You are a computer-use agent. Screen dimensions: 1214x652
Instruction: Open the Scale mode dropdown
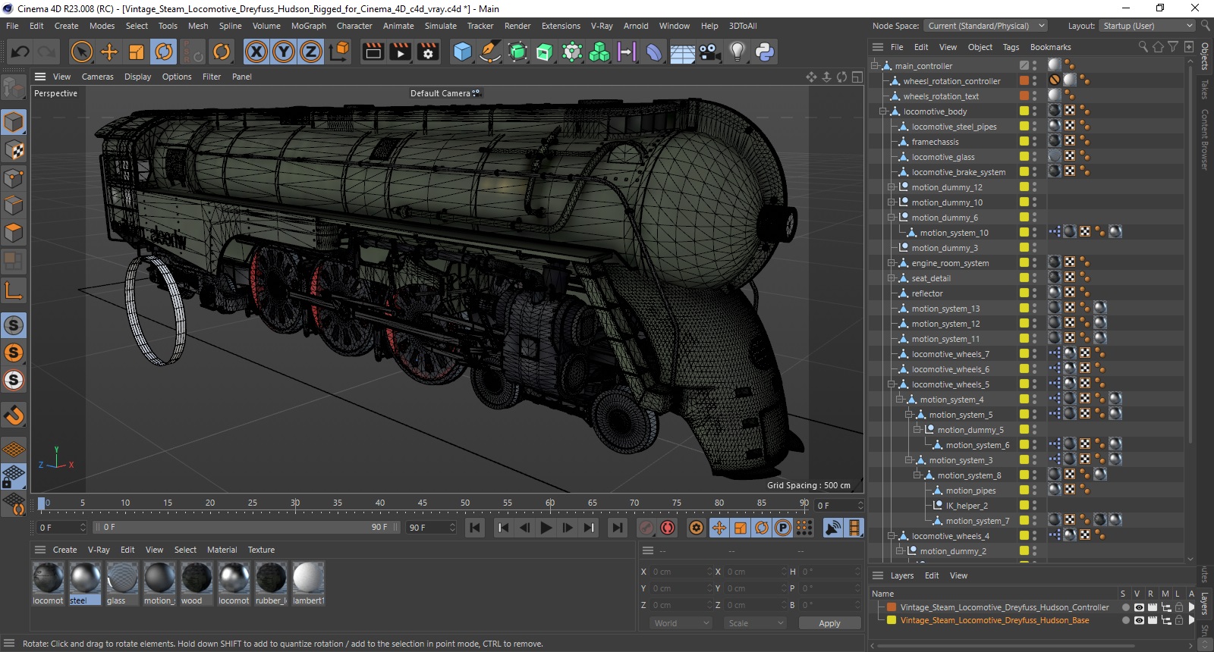pyautogui.click(x=755, y=623)
